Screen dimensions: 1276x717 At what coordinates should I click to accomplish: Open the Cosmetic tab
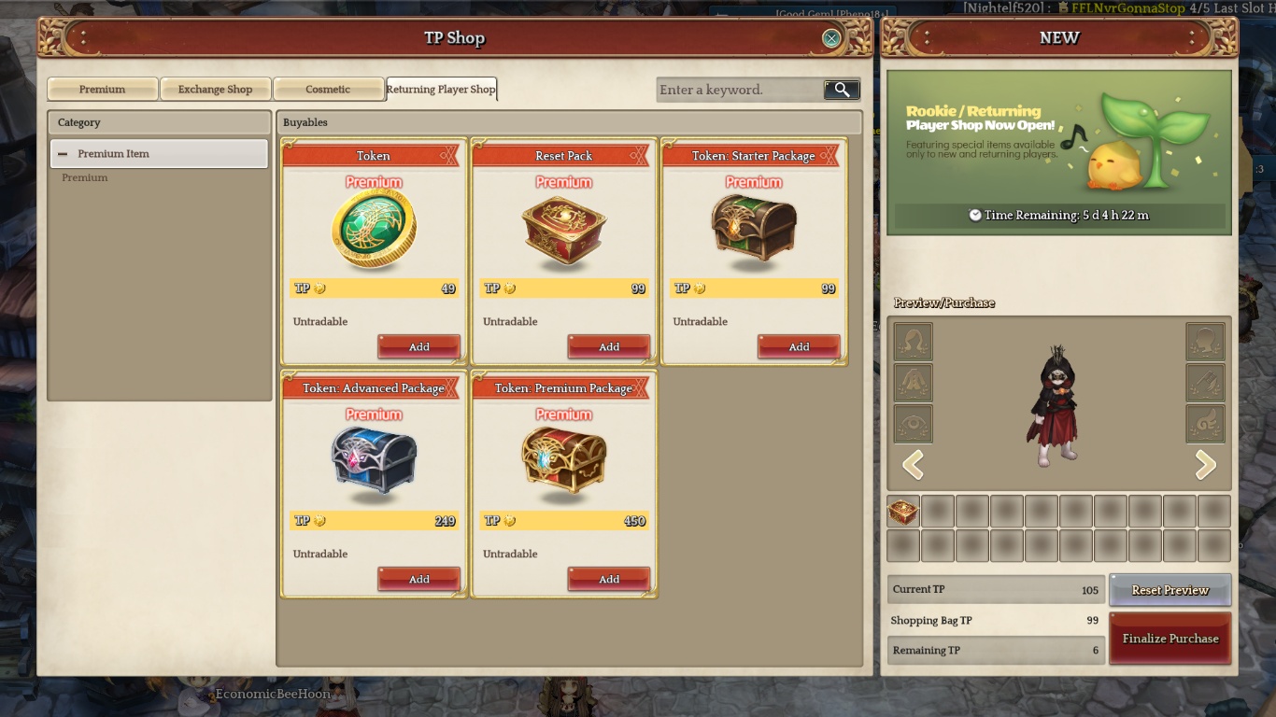click(x=328, y=89)
